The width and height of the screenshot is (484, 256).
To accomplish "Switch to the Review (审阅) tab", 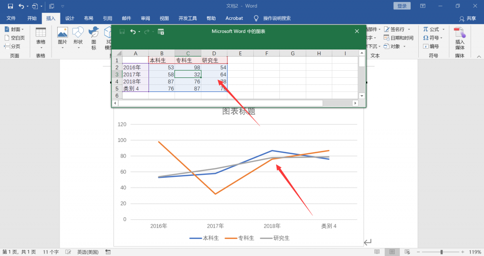I will coord(146,18).
